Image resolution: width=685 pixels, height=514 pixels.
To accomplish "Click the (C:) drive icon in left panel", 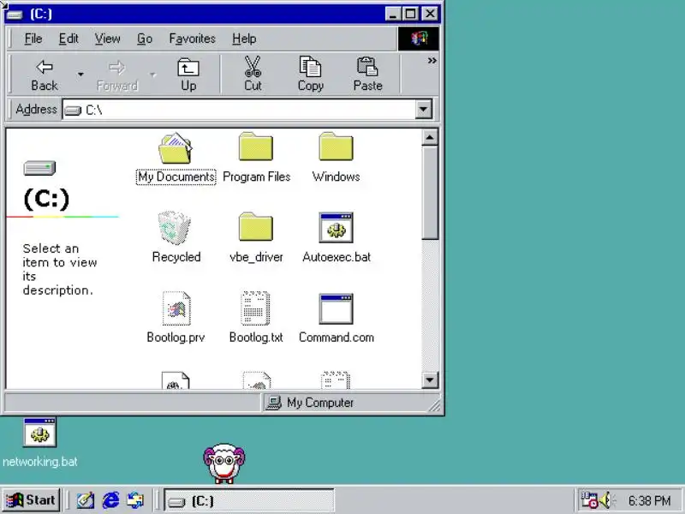I will (x=39, y=168).
